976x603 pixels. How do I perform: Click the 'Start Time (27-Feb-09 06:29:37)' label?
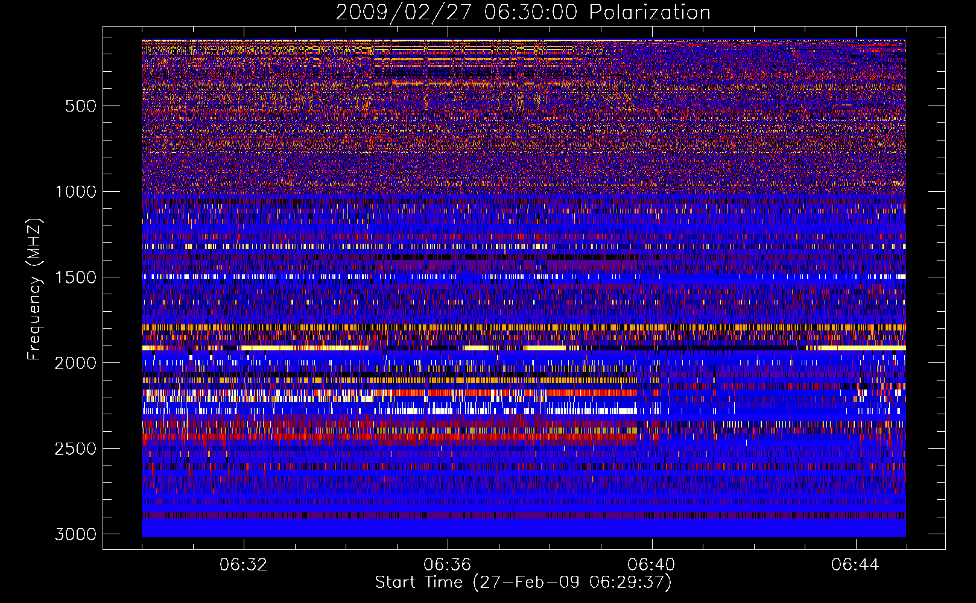coord(523,582)
